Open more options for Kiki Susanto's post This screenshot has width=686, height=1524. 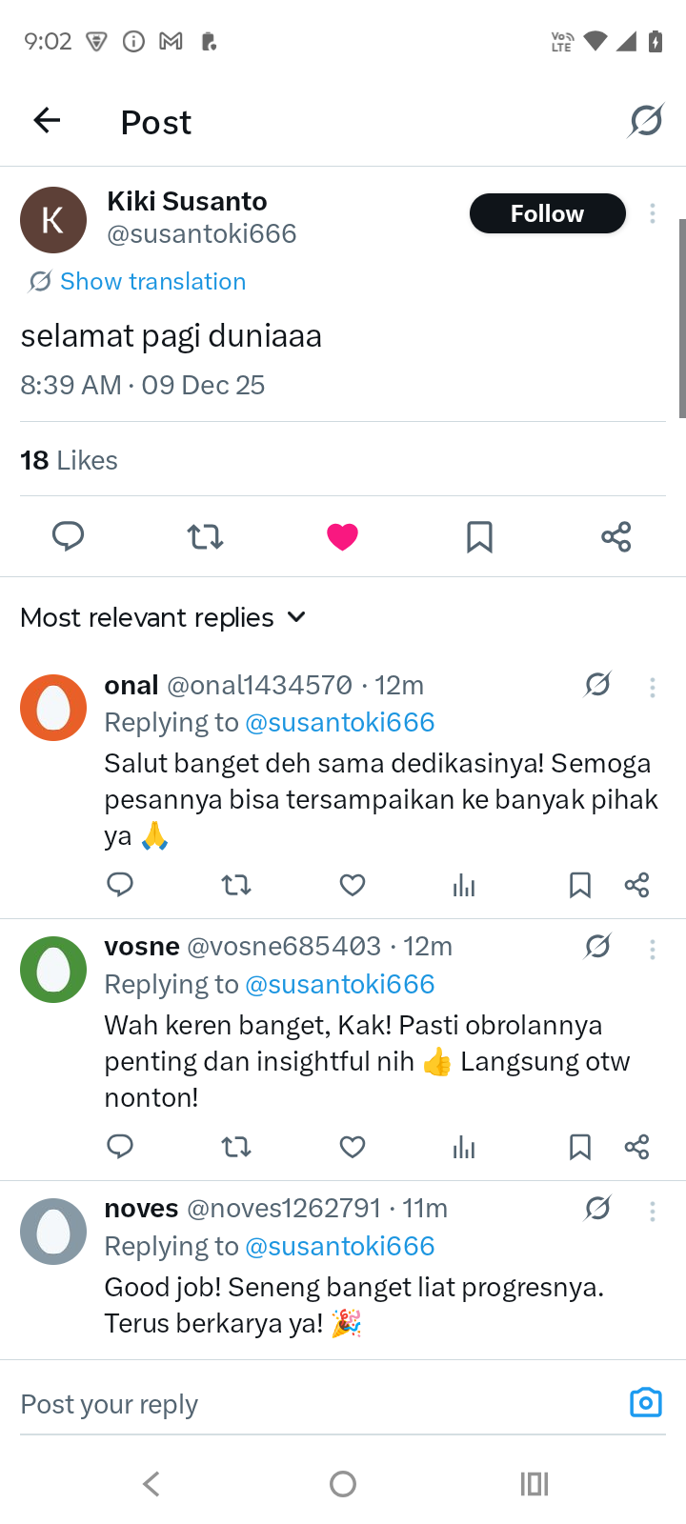(x=653, y=213)
